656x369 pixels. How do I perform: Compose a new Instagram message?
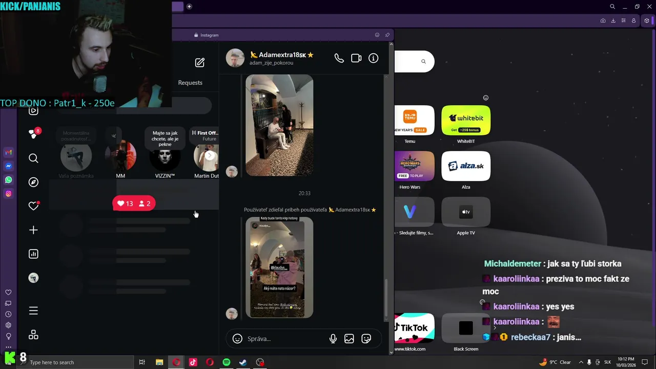(200, 63)
